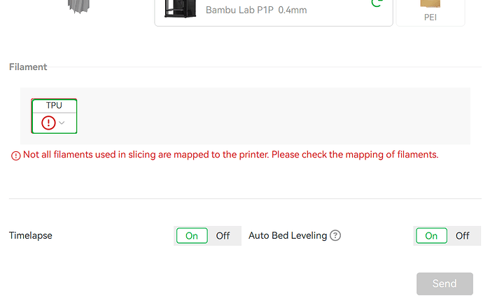Click the red filament mapping error message
The height and width of the screenshot is (306, 483).
pyautogui.click(x=230, y=154)
